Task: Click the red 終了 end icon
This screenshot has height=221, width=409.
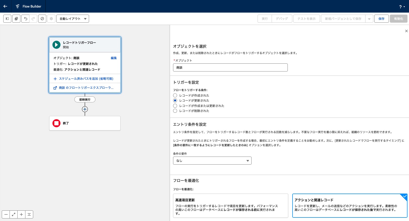Action: [x=56, y=123]
